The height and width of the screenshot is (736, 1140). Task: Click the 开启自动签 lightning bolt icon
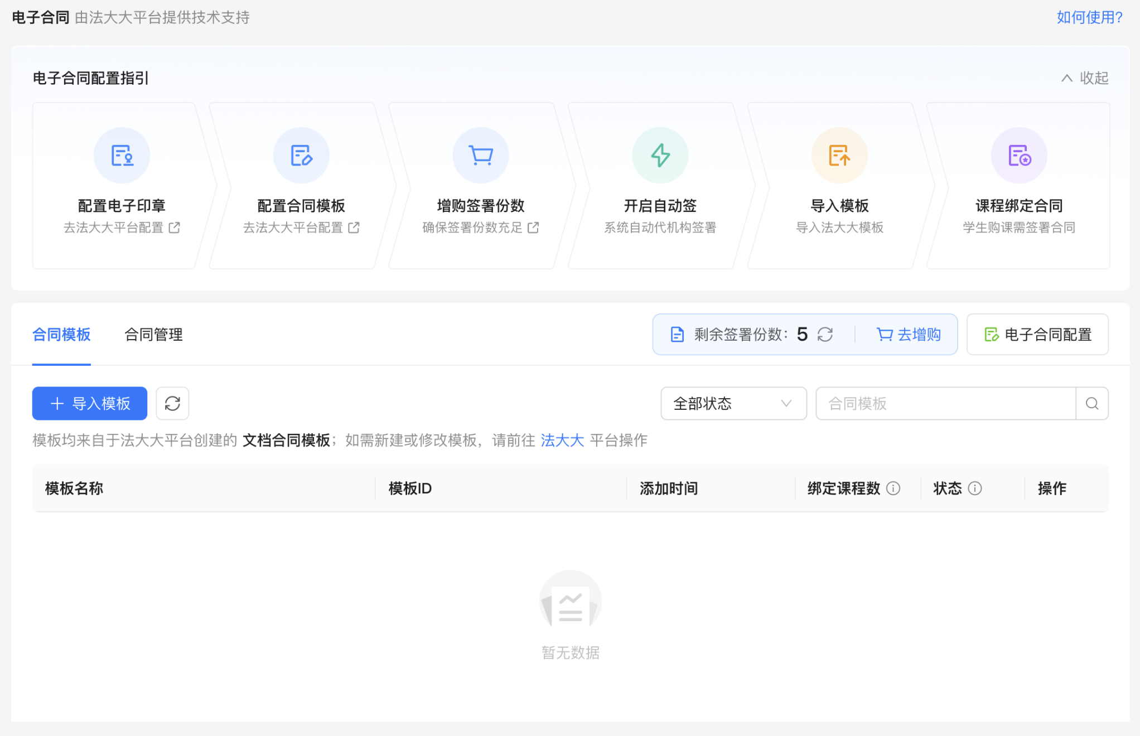660,156
